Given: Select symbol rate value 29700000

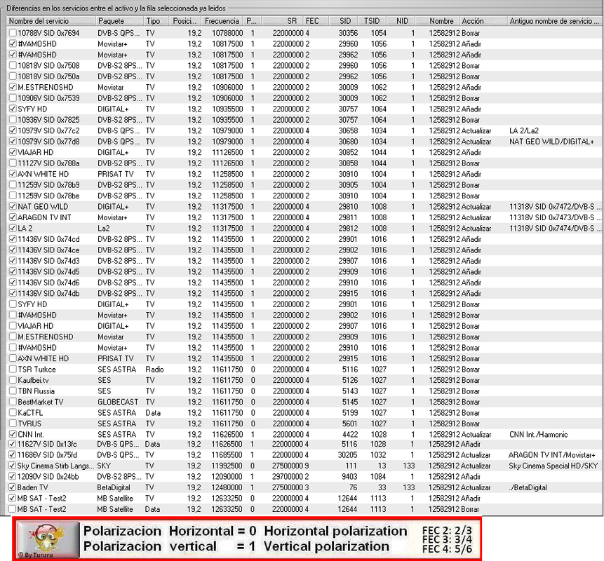Looking at the screenshot, I should pos(288,477).
